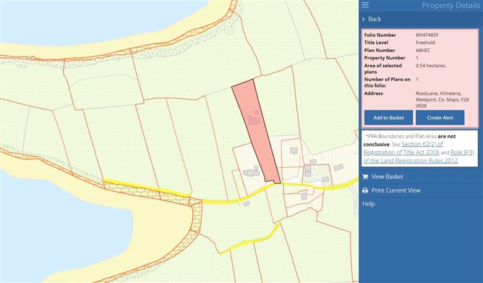Select Print Current View option
This screenshot has width=483, height=283.
[x=396, y=190]
